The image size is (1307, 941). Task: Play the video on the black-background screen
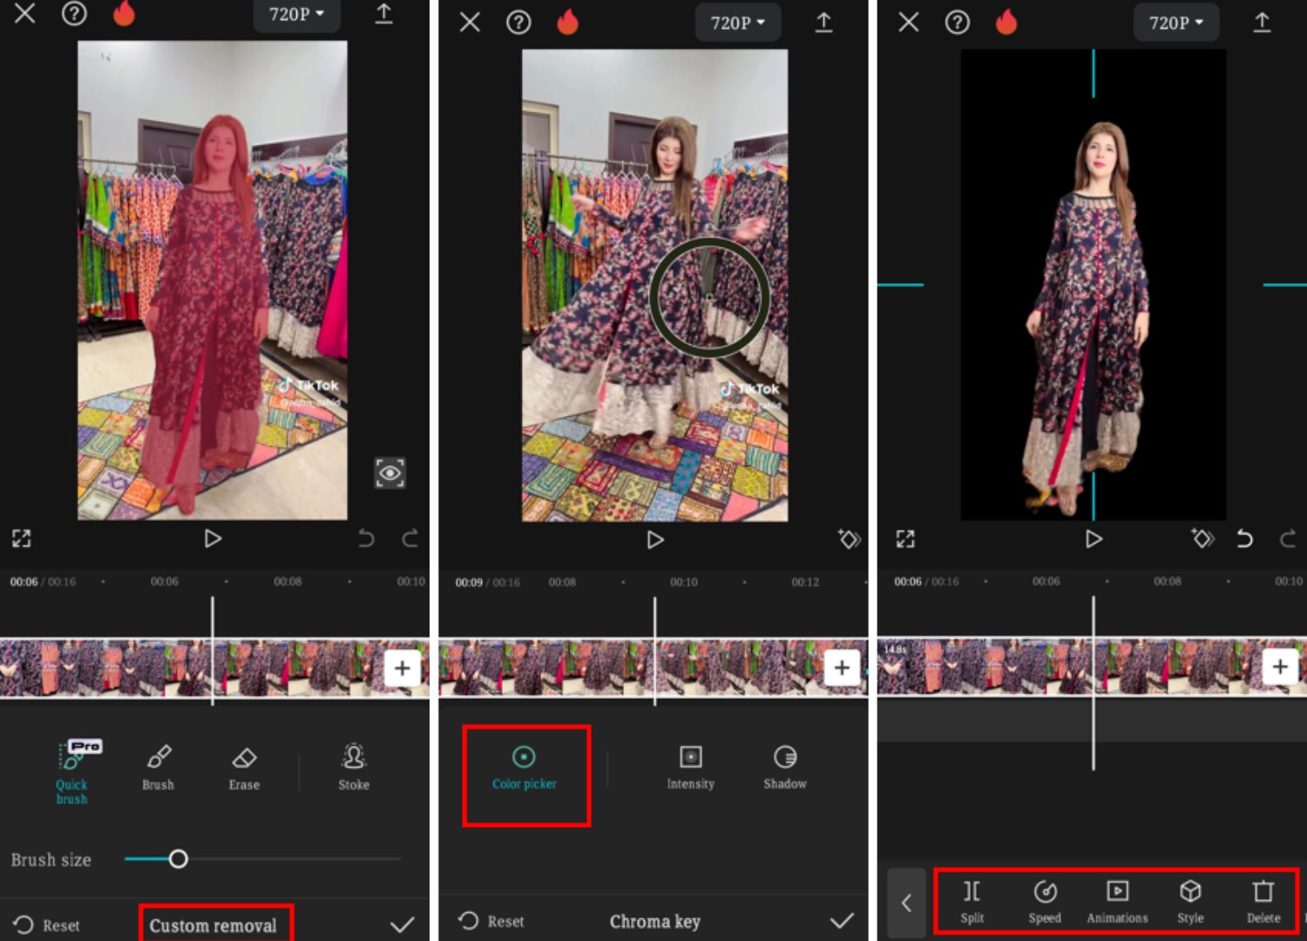[x=1094, y=539]
